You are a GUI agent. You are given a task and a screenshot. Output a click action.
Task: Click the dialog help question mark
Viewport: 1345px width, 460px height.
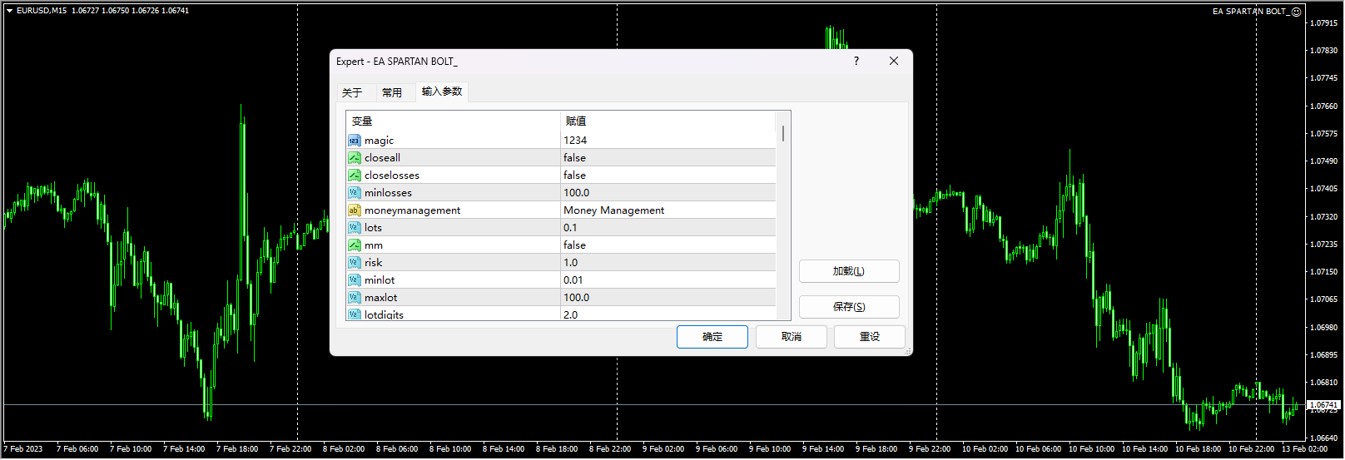(x=856, y=61)
